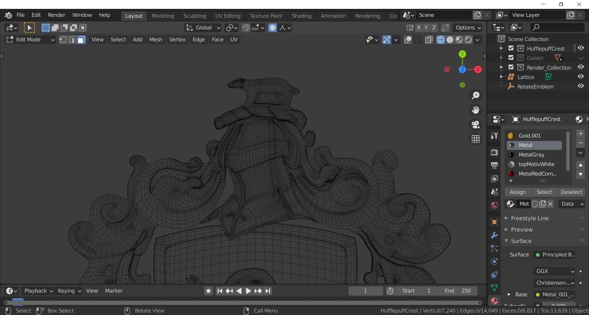This screenshot has width=589, height=315.
Task: Open the World properties tab
Action: tap(494, 205)
